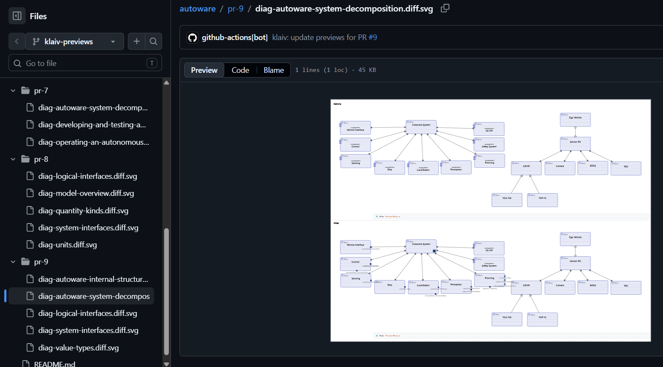This screenshot has width=663, height=367.
Task: Open the github-actions[bot] author link
Action: click(235, 37)
